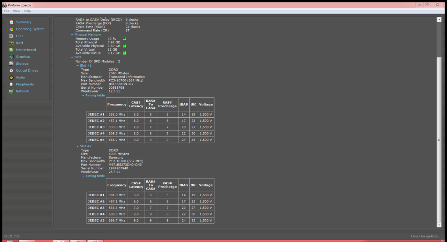The image size is (447, 242).
Task: Collapse the Slot #1 node
Action: coord(78,66)
